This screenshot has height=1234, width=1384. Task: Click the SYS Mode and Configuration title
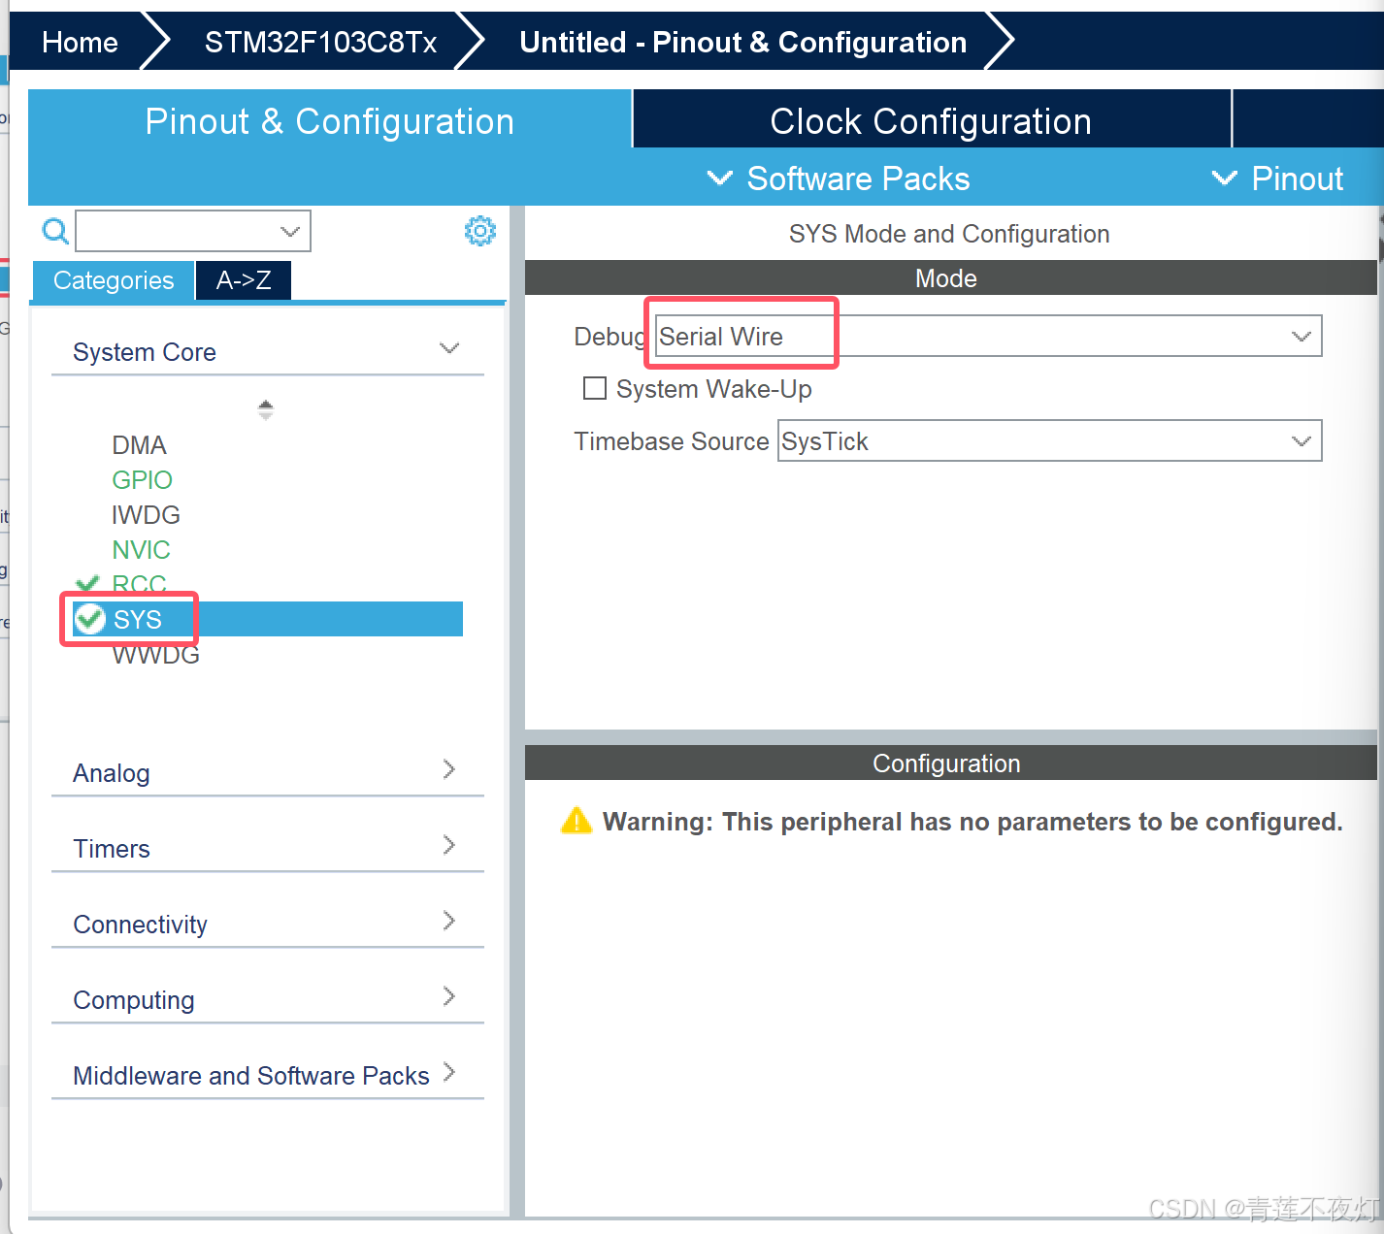pyautogui.click(x=948, y=233)
